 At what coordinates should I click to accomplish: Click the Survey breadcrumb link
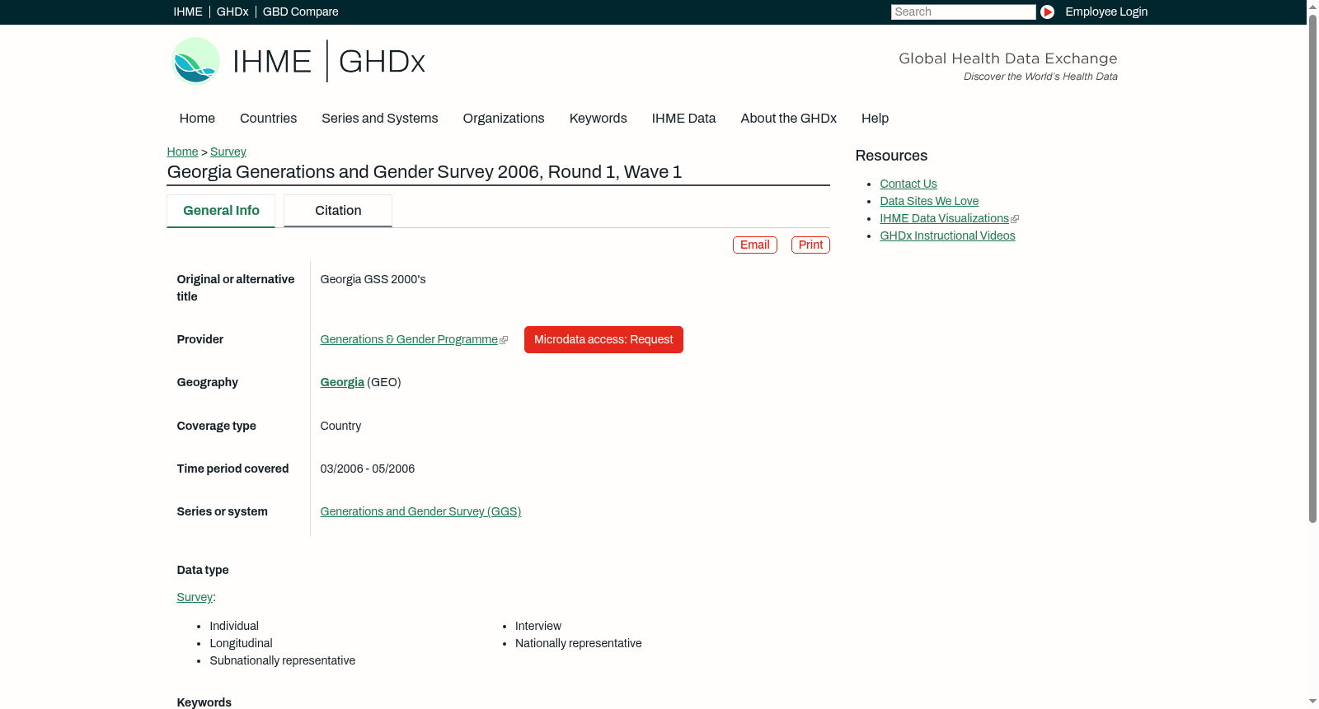pos(228,152)
